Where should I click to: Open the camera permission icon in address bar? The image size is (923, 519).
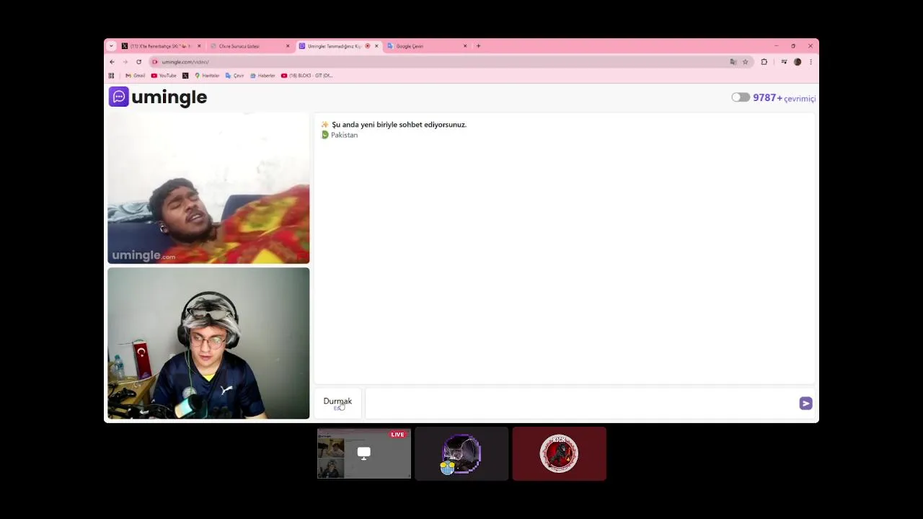[154, 62]
